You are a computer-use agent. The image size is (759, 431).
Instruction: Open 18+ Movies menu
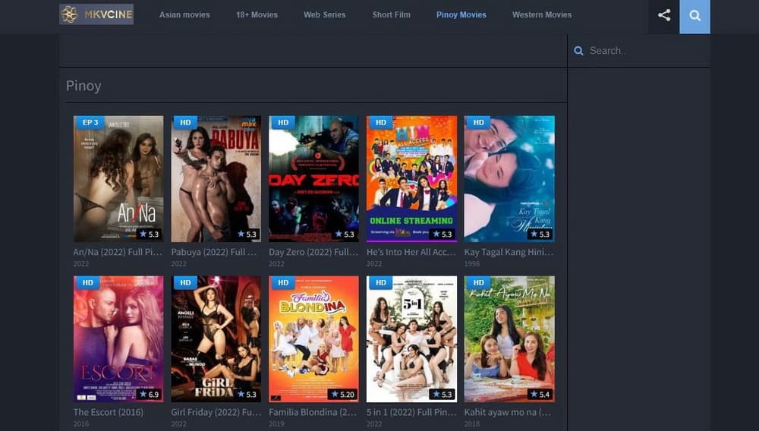(257, 15)
